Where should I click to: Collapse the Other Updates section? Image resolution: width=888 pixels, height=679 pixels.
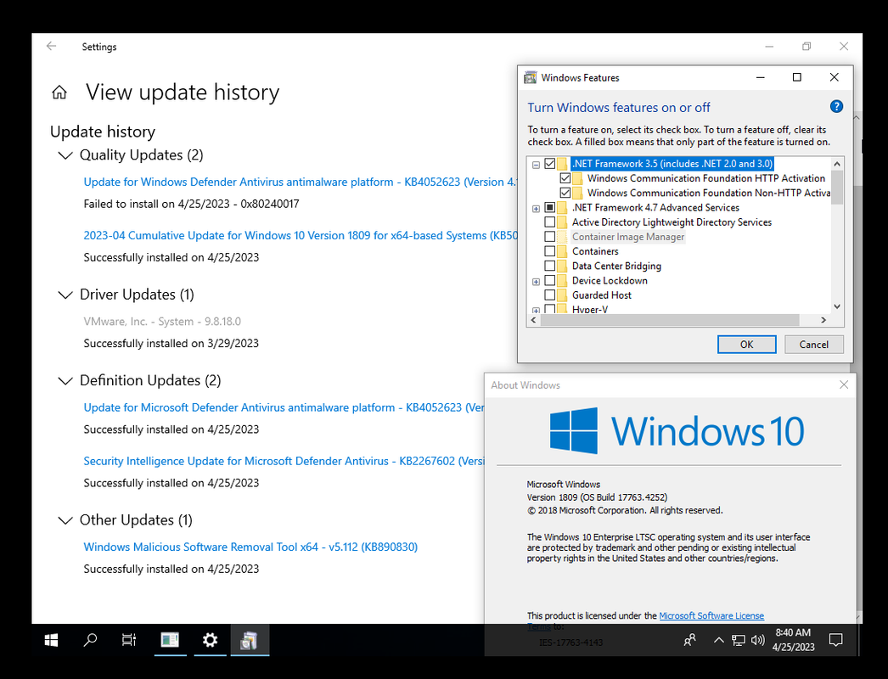coord(65,520)
